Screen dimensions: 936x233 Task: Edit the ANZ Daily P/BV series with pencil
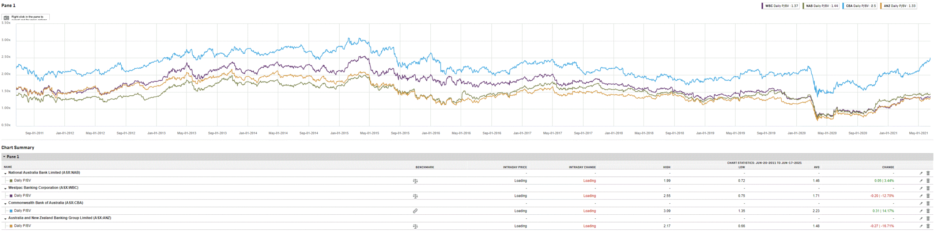click(x=921, y=226)
